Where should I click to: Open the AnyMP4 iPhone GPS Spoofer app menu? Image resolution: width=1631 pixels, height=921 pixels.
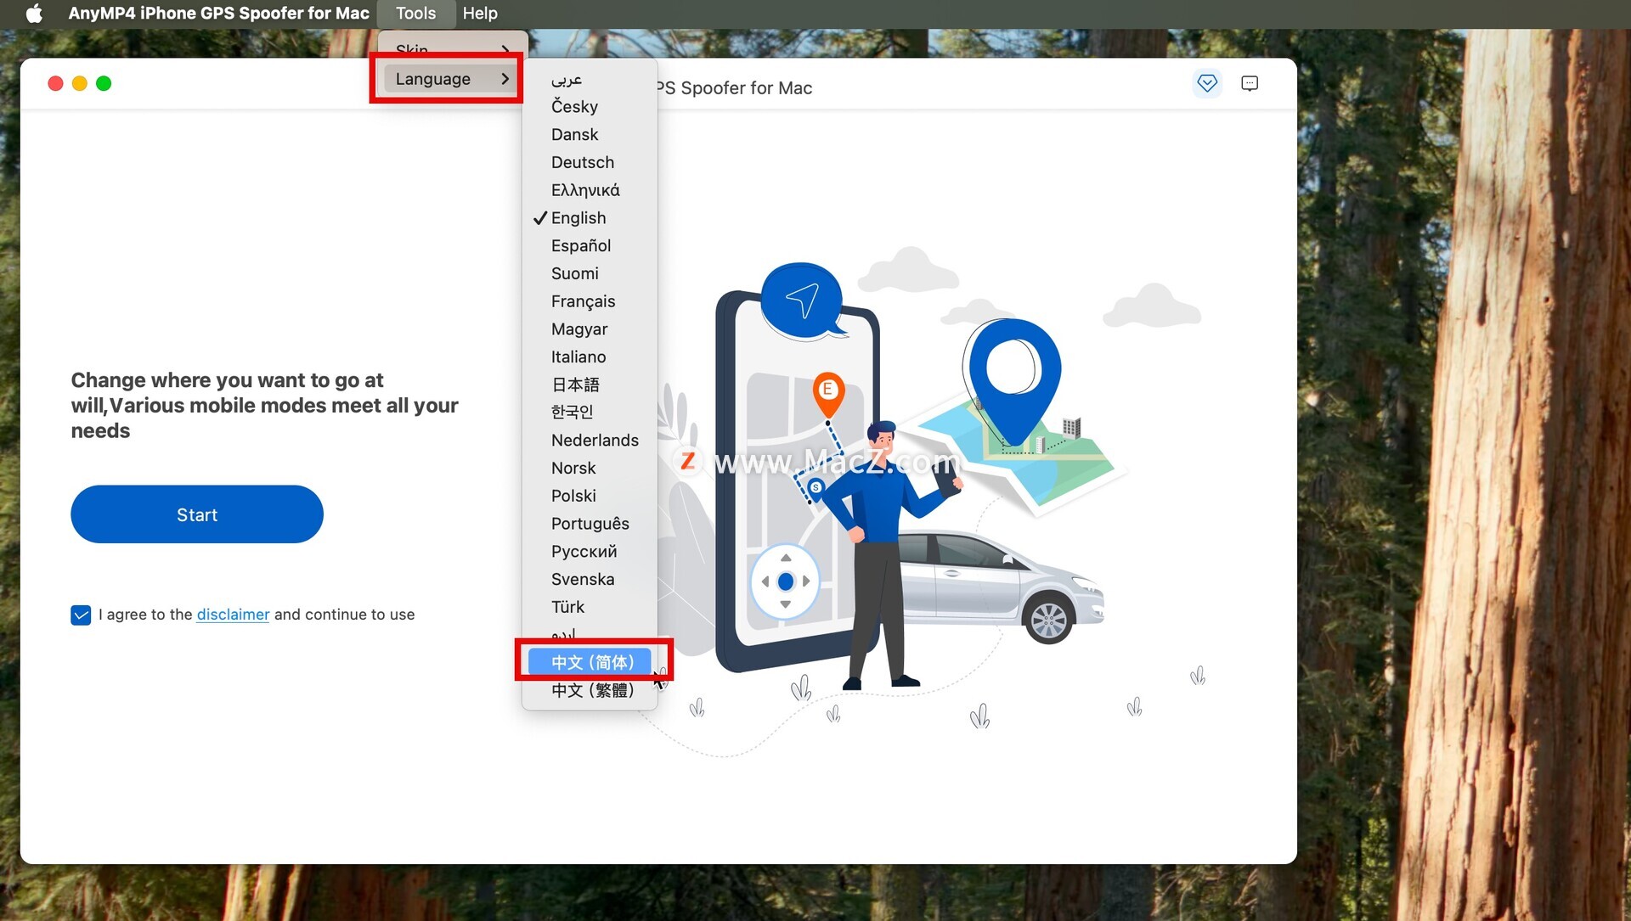218,14
